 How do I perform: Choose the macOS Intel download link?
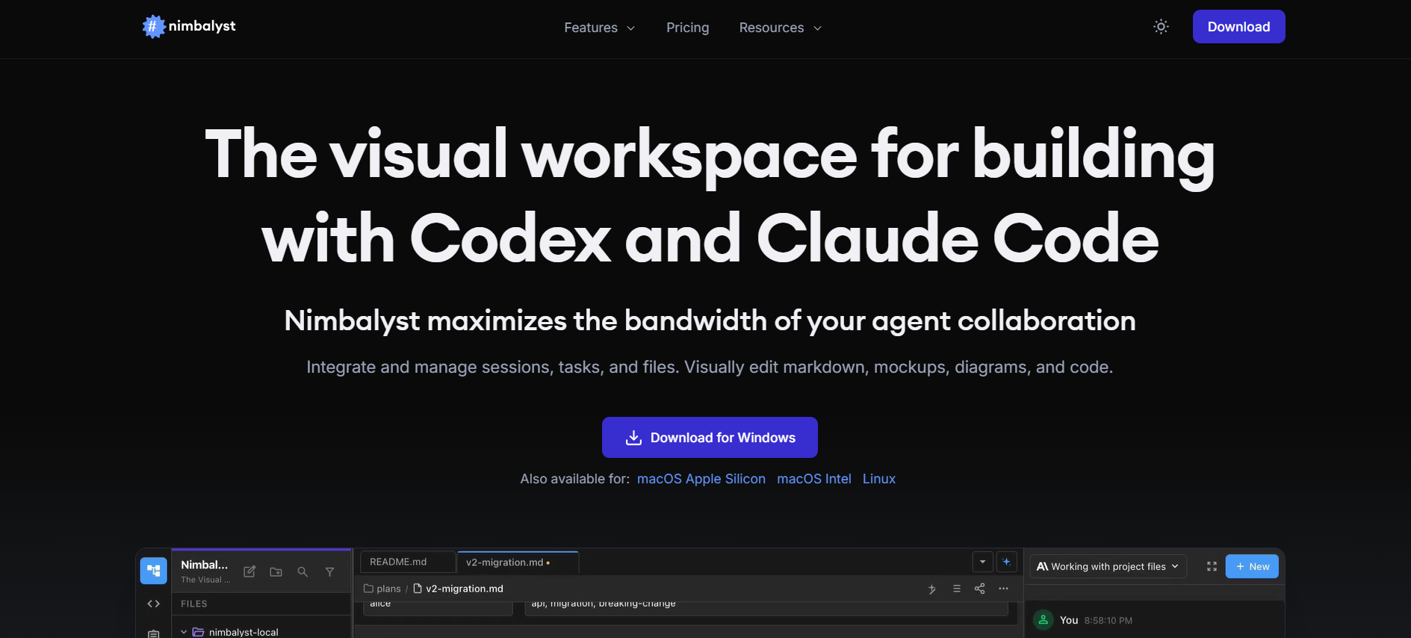[x=813, y=479]
